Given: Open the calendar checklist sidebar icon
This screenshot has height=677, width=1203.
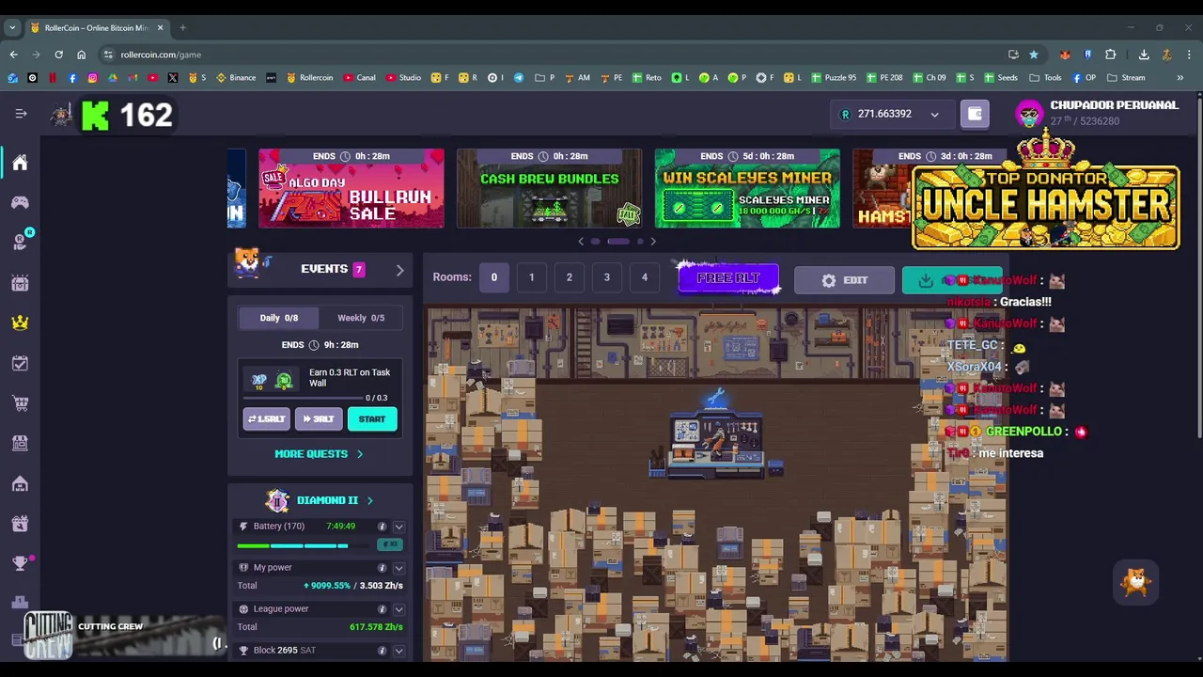Looking at the screenshot, I should (x=20, y=363).
